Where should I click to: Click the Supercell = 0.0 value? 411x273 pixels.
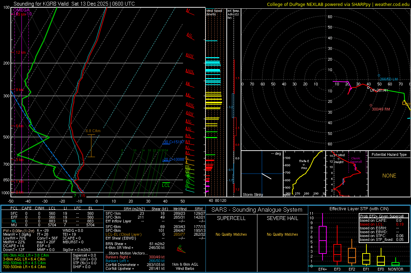tap(84, 255)
